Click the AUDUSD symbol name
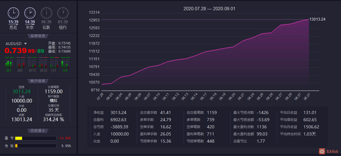Image resolution: width=341 pixels, height=156 pixels. [x=13, y=44]
